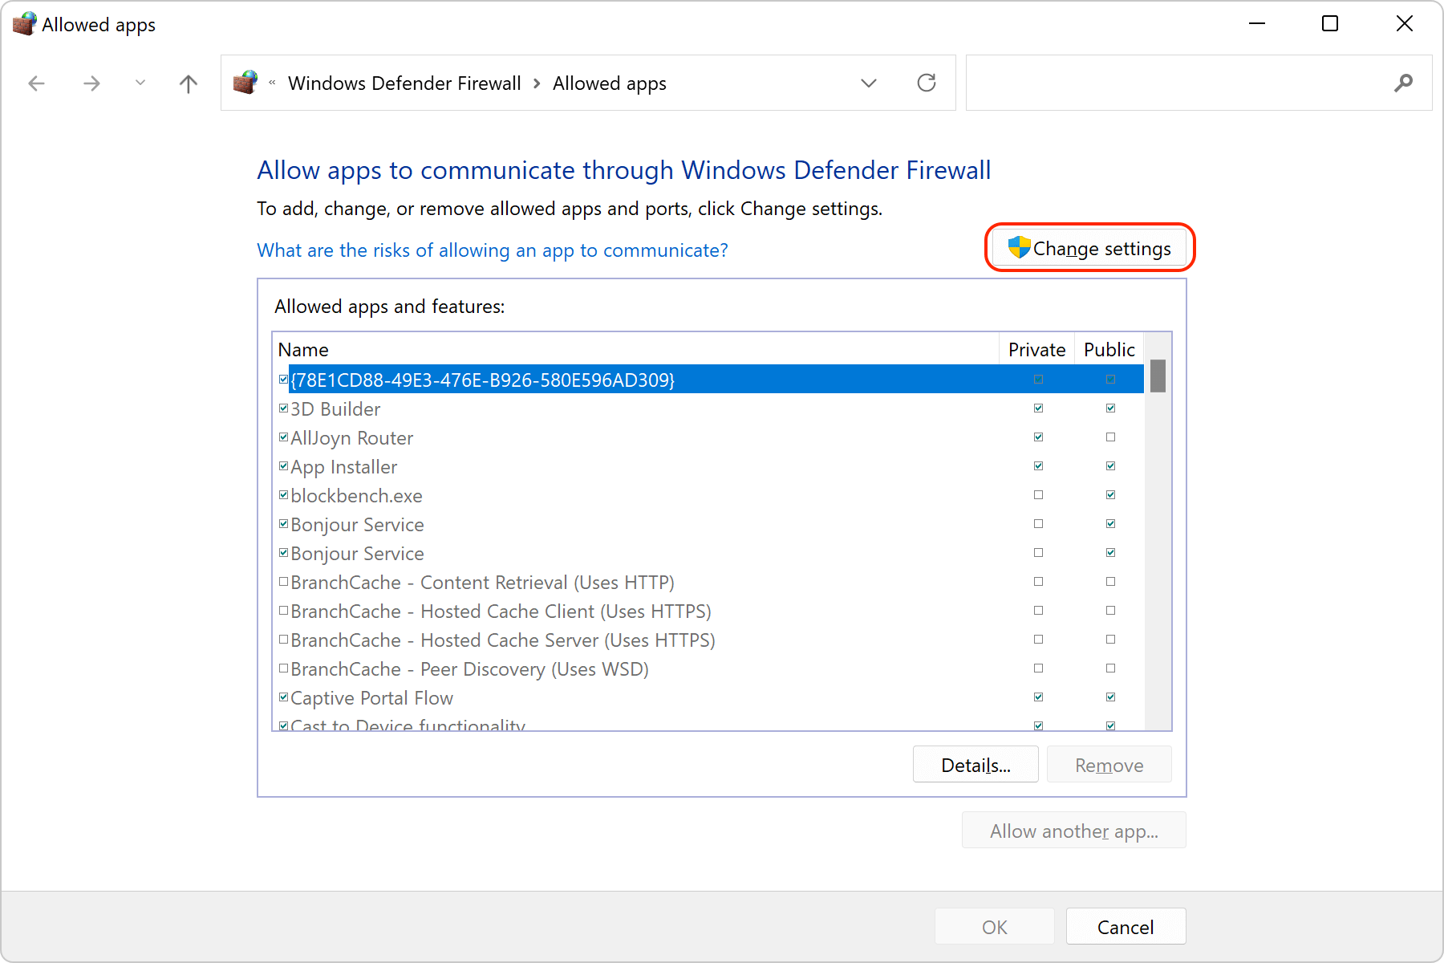The width and height of the screenshot is (1444, 963).
Task: Click the Forward navigation arrow
Action: click(92, 83)
